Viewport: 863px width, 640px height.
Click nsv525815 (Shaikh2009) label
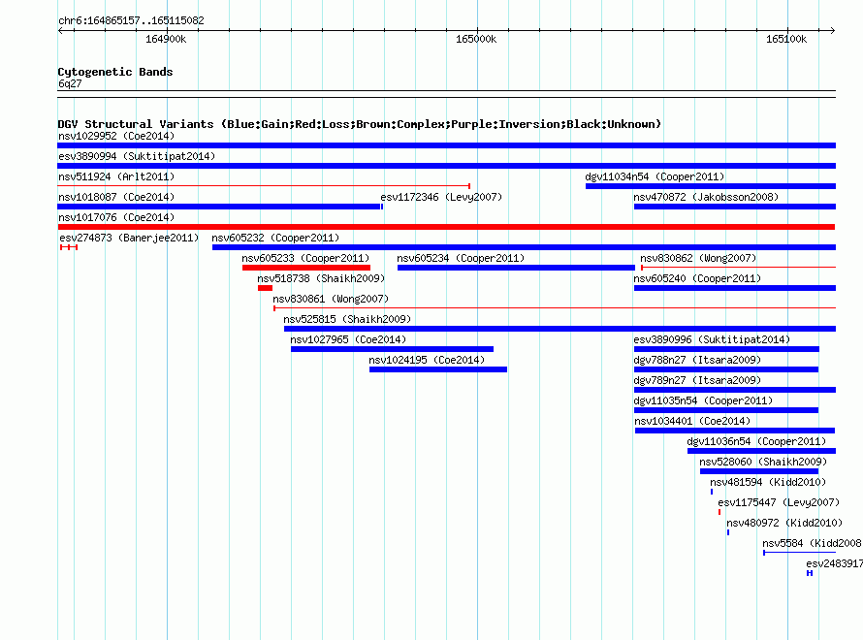pyautogui.click(x=347, y=319)
